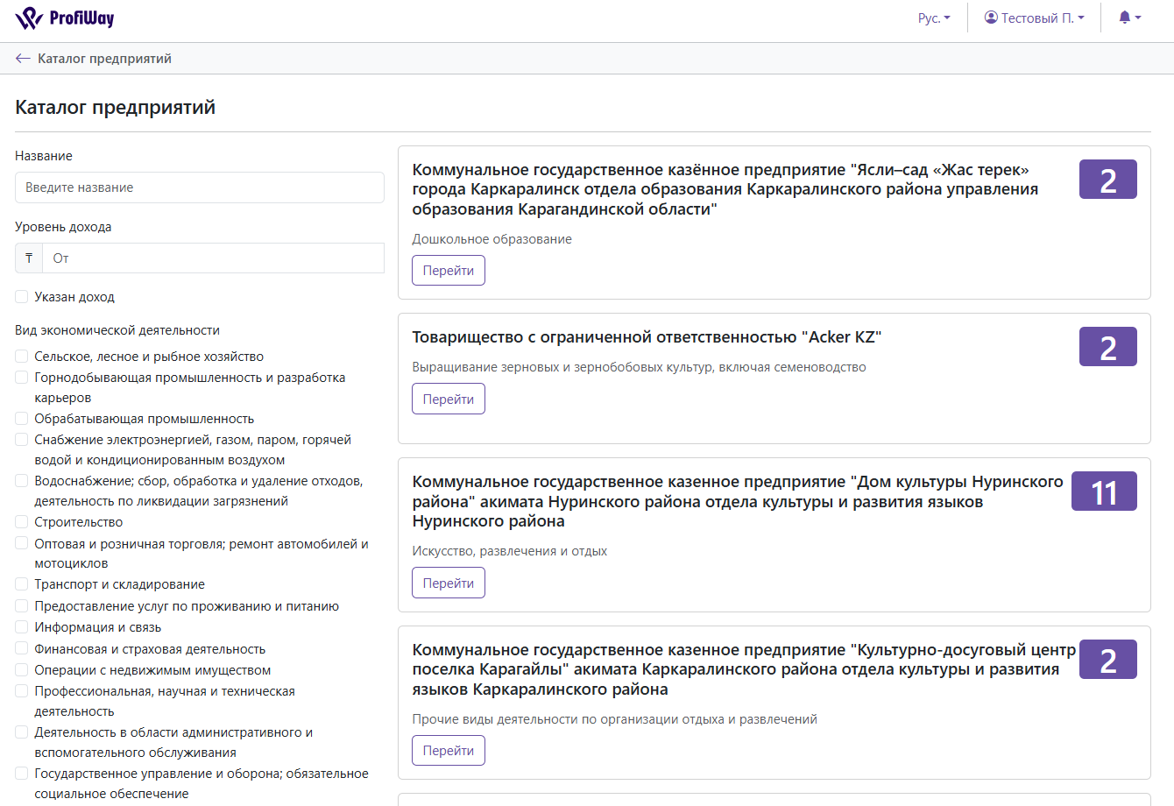Click the badge 2 on Acker KZ card
This screenshot has height=806, width=1174.
click(x=1107, y=347)
